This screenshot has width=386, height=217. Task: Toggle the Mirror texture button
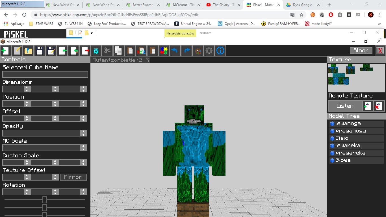point(73,177)
